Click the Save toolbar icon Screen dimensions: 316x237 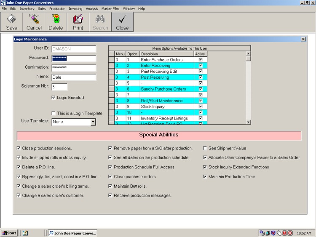point(11,19)
